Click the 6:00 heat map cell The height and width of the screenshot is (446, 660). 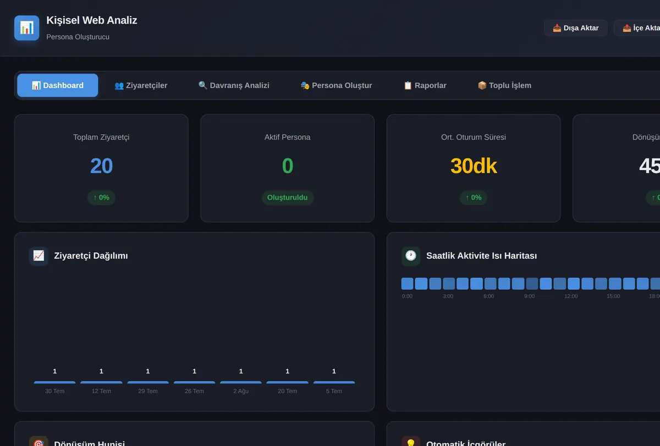(x=491, y=284)
